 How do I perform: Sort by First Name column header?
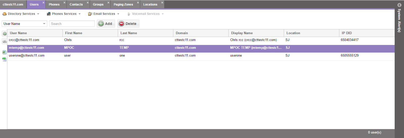90,33
